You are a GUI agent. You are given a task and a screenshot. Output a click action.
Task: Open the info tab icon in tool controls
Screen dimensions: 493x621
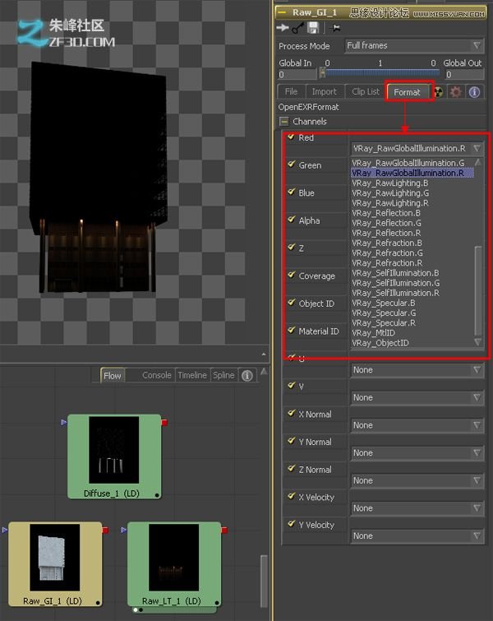(474, 92)
